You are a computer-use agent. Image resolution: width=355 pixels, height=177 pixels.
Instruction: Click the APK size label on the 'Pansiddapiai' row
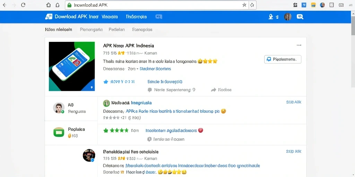tap(294, 151)
